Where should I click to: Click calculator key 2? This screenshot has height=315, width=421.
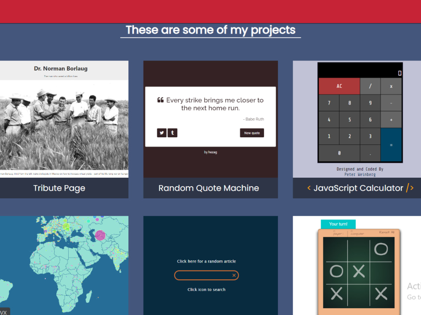[x=349, y=136]
